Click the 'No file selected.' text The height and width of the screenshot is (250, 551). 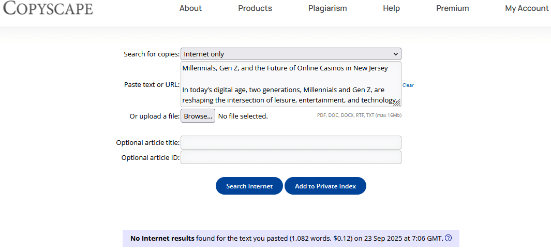coord(243,116)
